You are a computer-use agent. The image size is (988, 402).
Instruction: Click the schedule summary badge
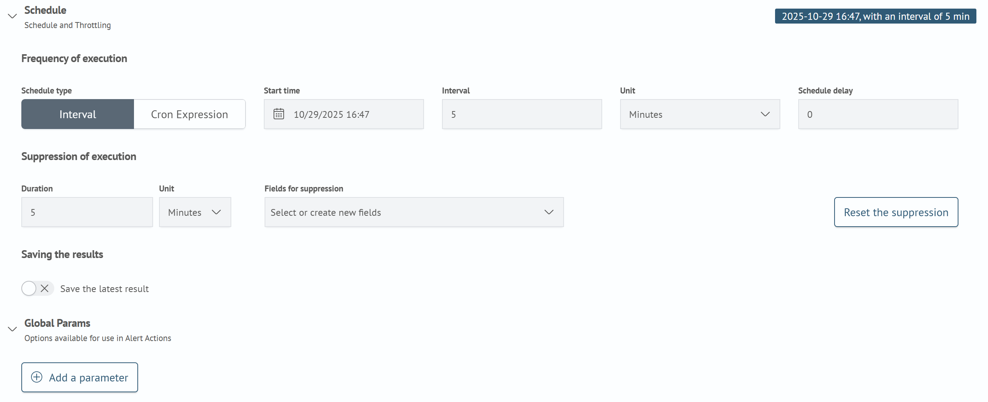tap(875, 16)
